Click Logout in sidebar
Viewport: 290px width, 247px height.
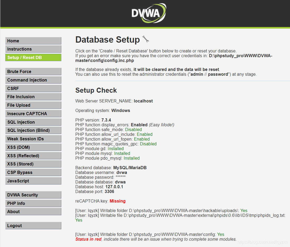click(x=33, y=226)
